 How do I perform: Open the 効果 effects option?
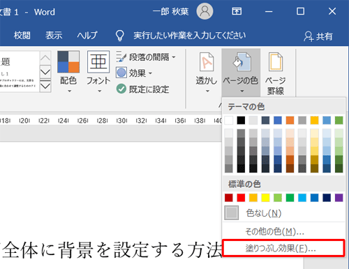[134, 73]
